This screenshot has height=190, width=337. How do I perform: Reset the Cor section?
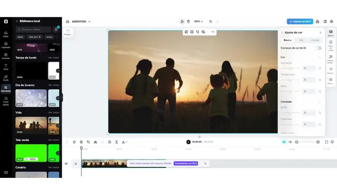pos(320,58)
